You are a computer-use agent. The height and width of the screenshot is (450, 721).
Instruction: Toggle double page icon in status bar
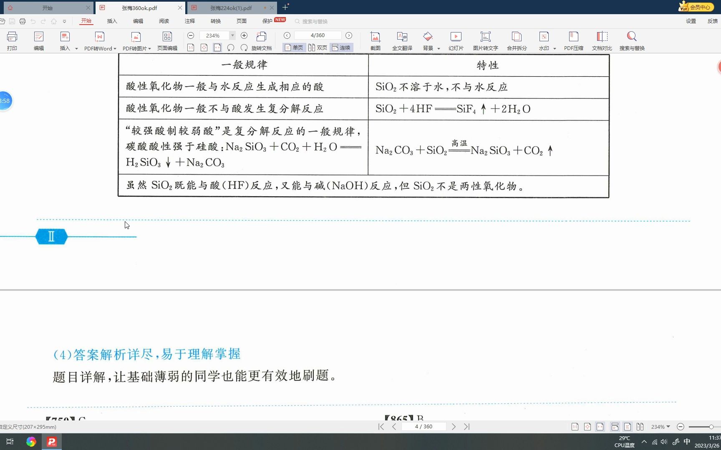tap(640, 427)
